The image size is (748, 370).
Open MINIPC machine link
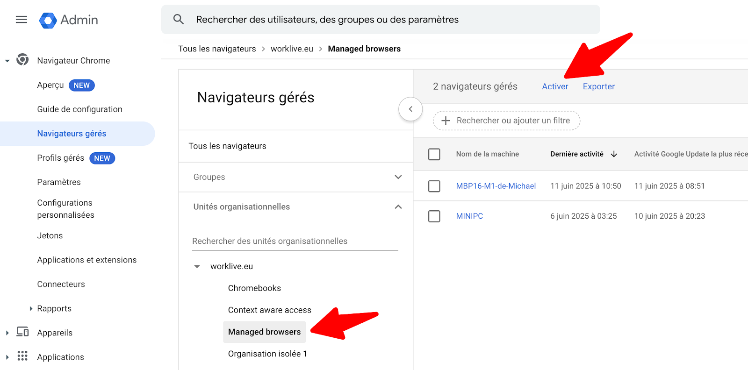[x=469, y=216]
